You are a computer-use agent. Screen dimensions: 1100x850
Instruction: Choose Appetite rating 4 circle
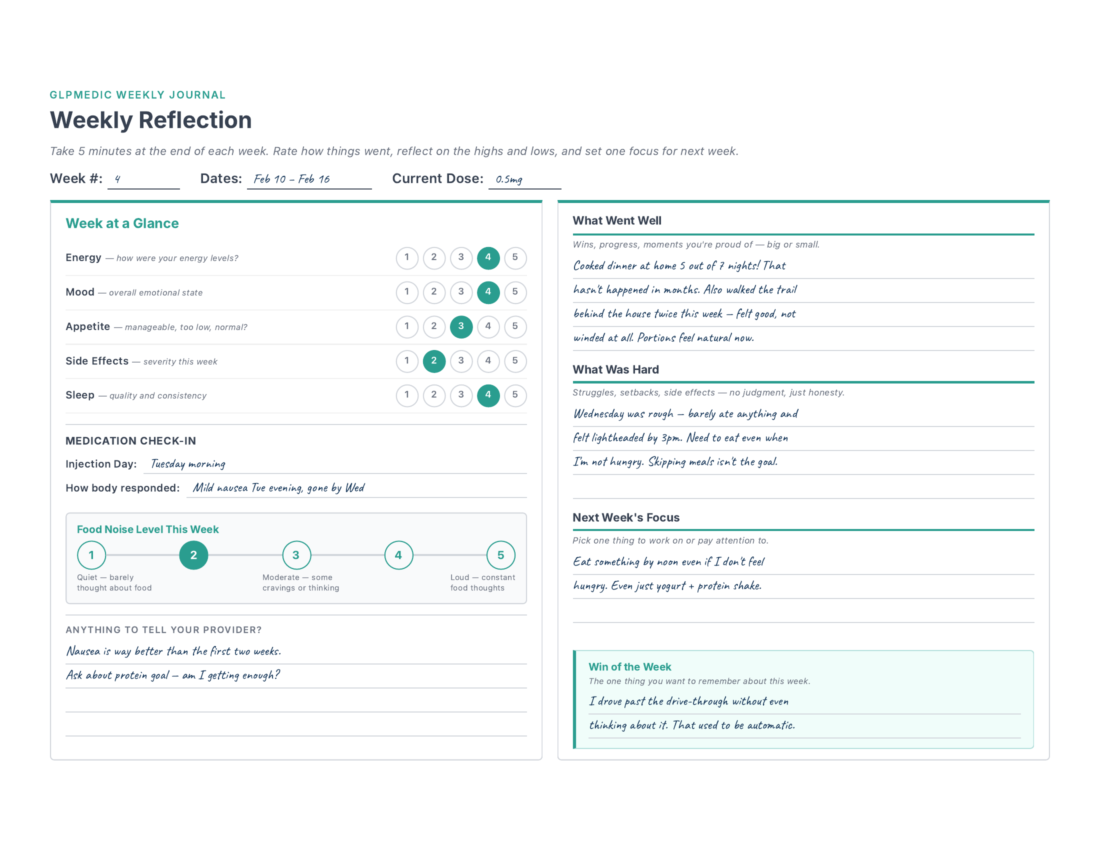(x=487, y=326)
